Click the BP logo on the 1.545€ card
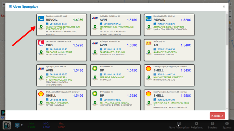This screenshot has height=131, width=234. pos(95,69)
